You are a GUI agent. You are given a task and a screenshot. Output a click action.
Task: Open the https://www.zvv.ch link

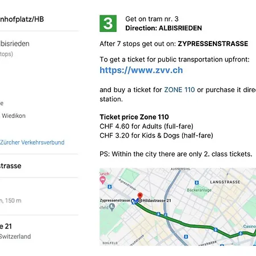pyautogui.click(x=141, y=70)
